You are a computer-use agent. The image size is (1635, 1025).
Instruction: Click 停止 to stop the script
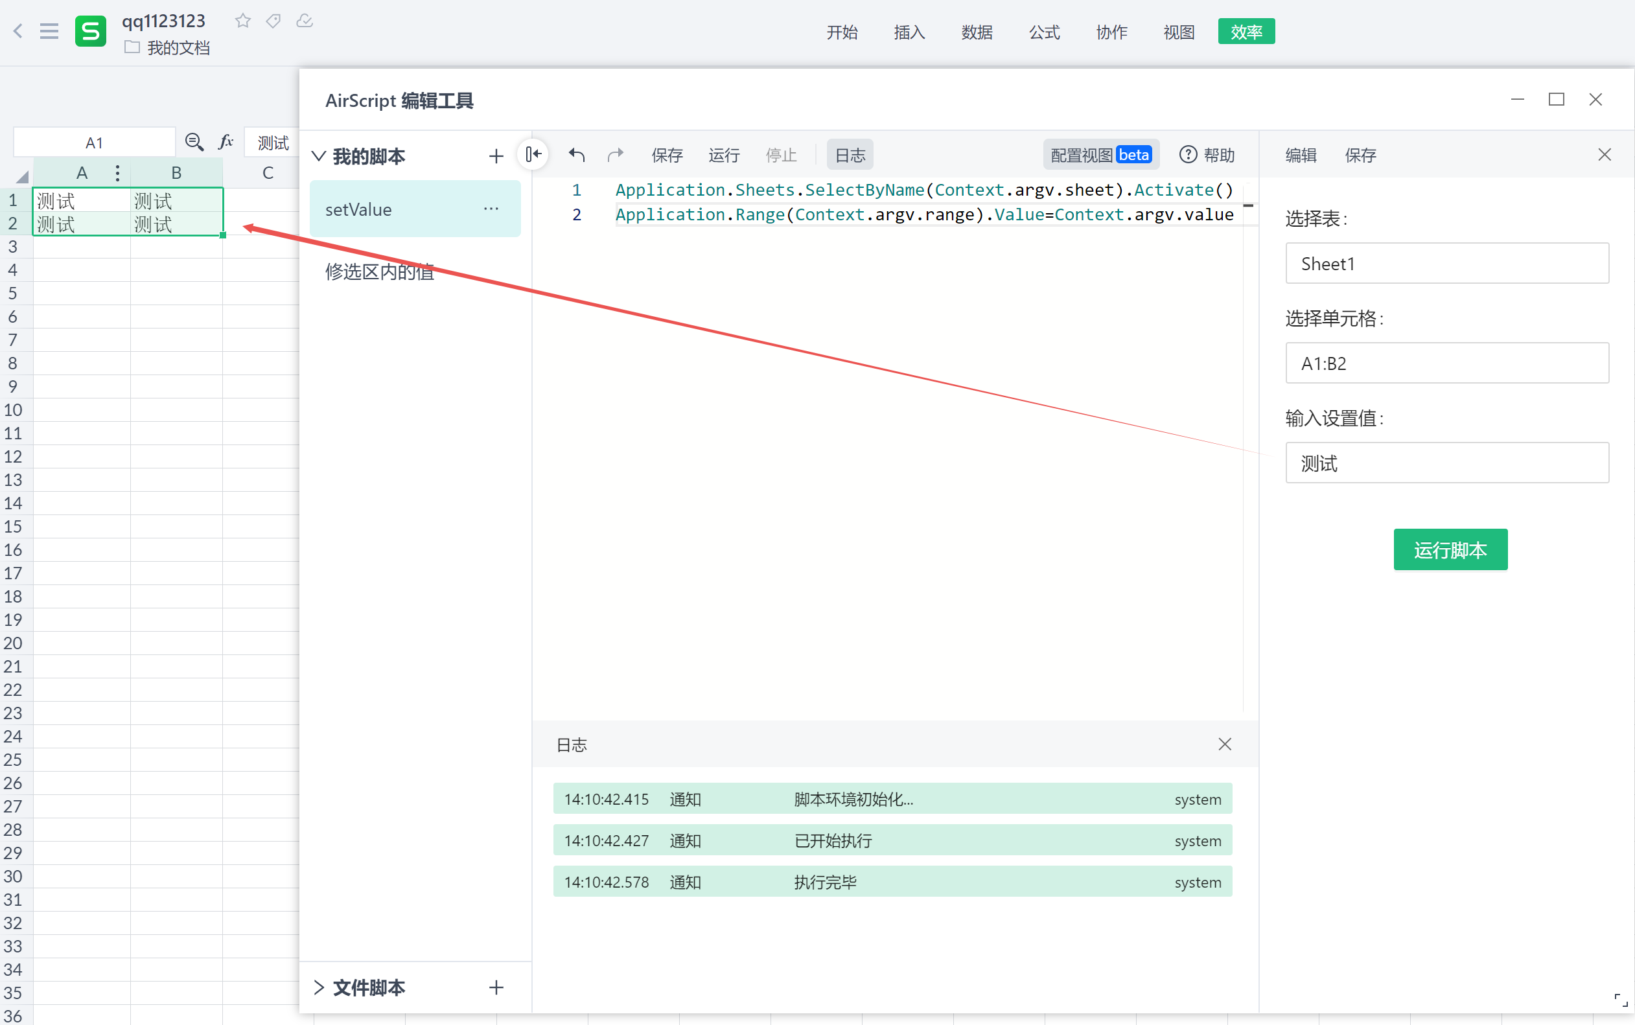(x=781, y=155)
